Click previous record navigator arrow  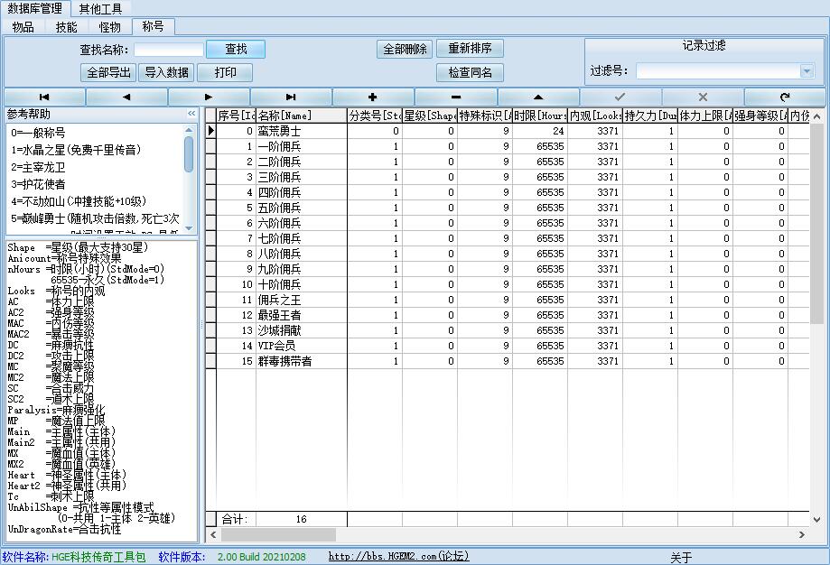[x=126, y=97]
